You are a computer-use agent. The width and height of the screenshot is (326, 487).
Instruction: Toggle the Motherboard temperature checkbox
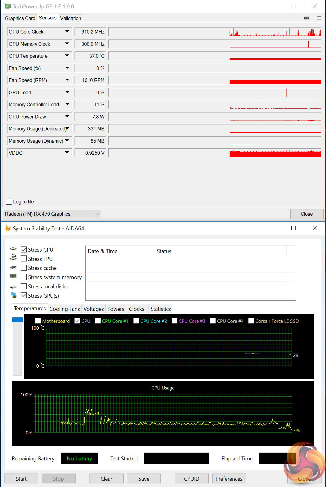coord(38,321)
